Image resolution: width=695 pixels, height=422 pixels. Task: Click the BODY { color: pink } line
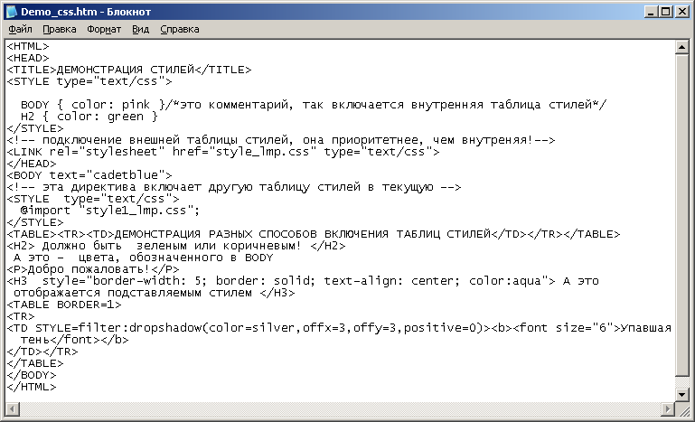[313, 105]
